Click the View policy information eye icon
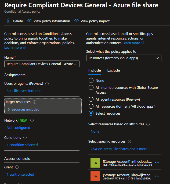The height and width of the screenshot is (184, 170). coord(29,21)
